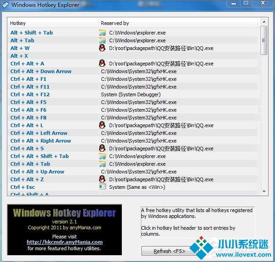Click the app icon in title bar
This screenshot has width=275, height=262.
point(5,5)
